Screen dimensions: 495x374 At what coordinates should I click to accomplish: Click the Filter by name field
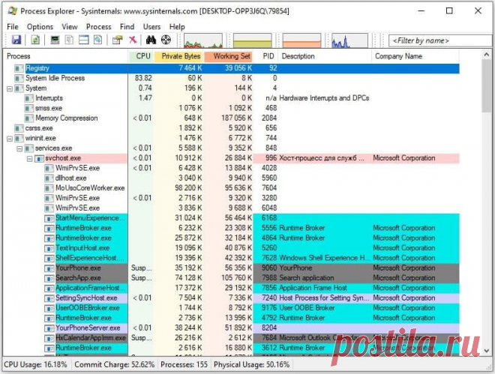coord(440,40)
